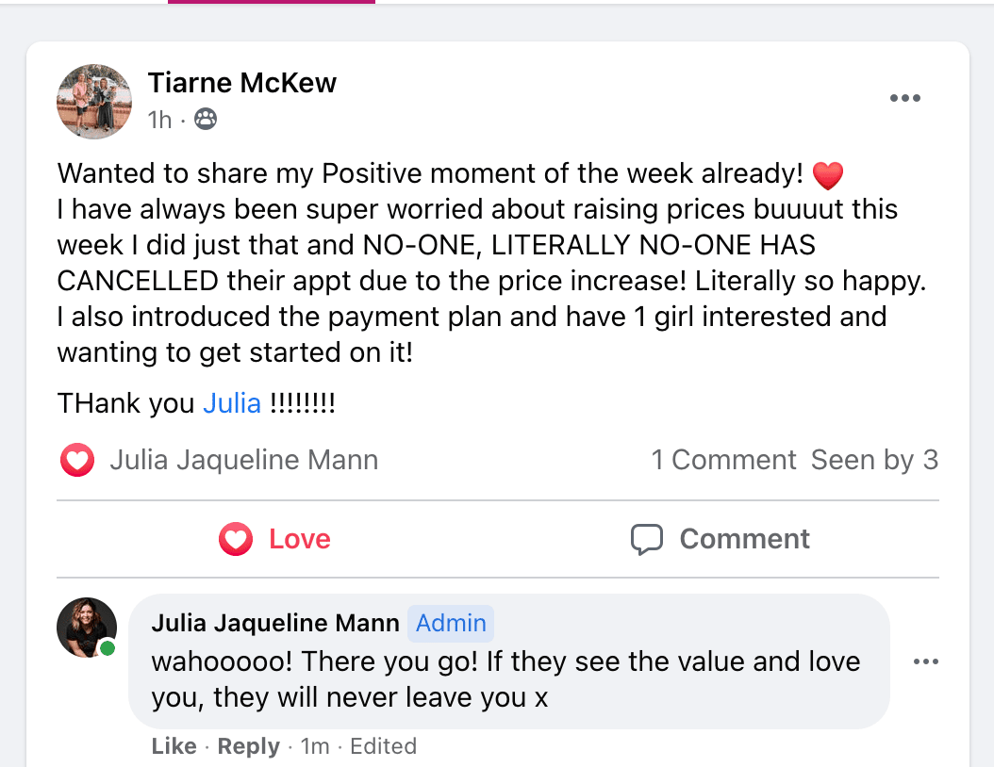
Task: Open the post options three-dot menu
Action: tap(904, 99)
